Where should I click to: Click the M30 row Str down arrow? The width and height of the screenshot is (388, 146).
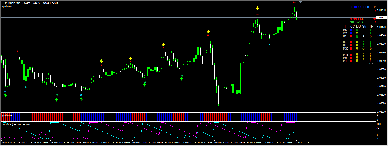tap(364, 48)
